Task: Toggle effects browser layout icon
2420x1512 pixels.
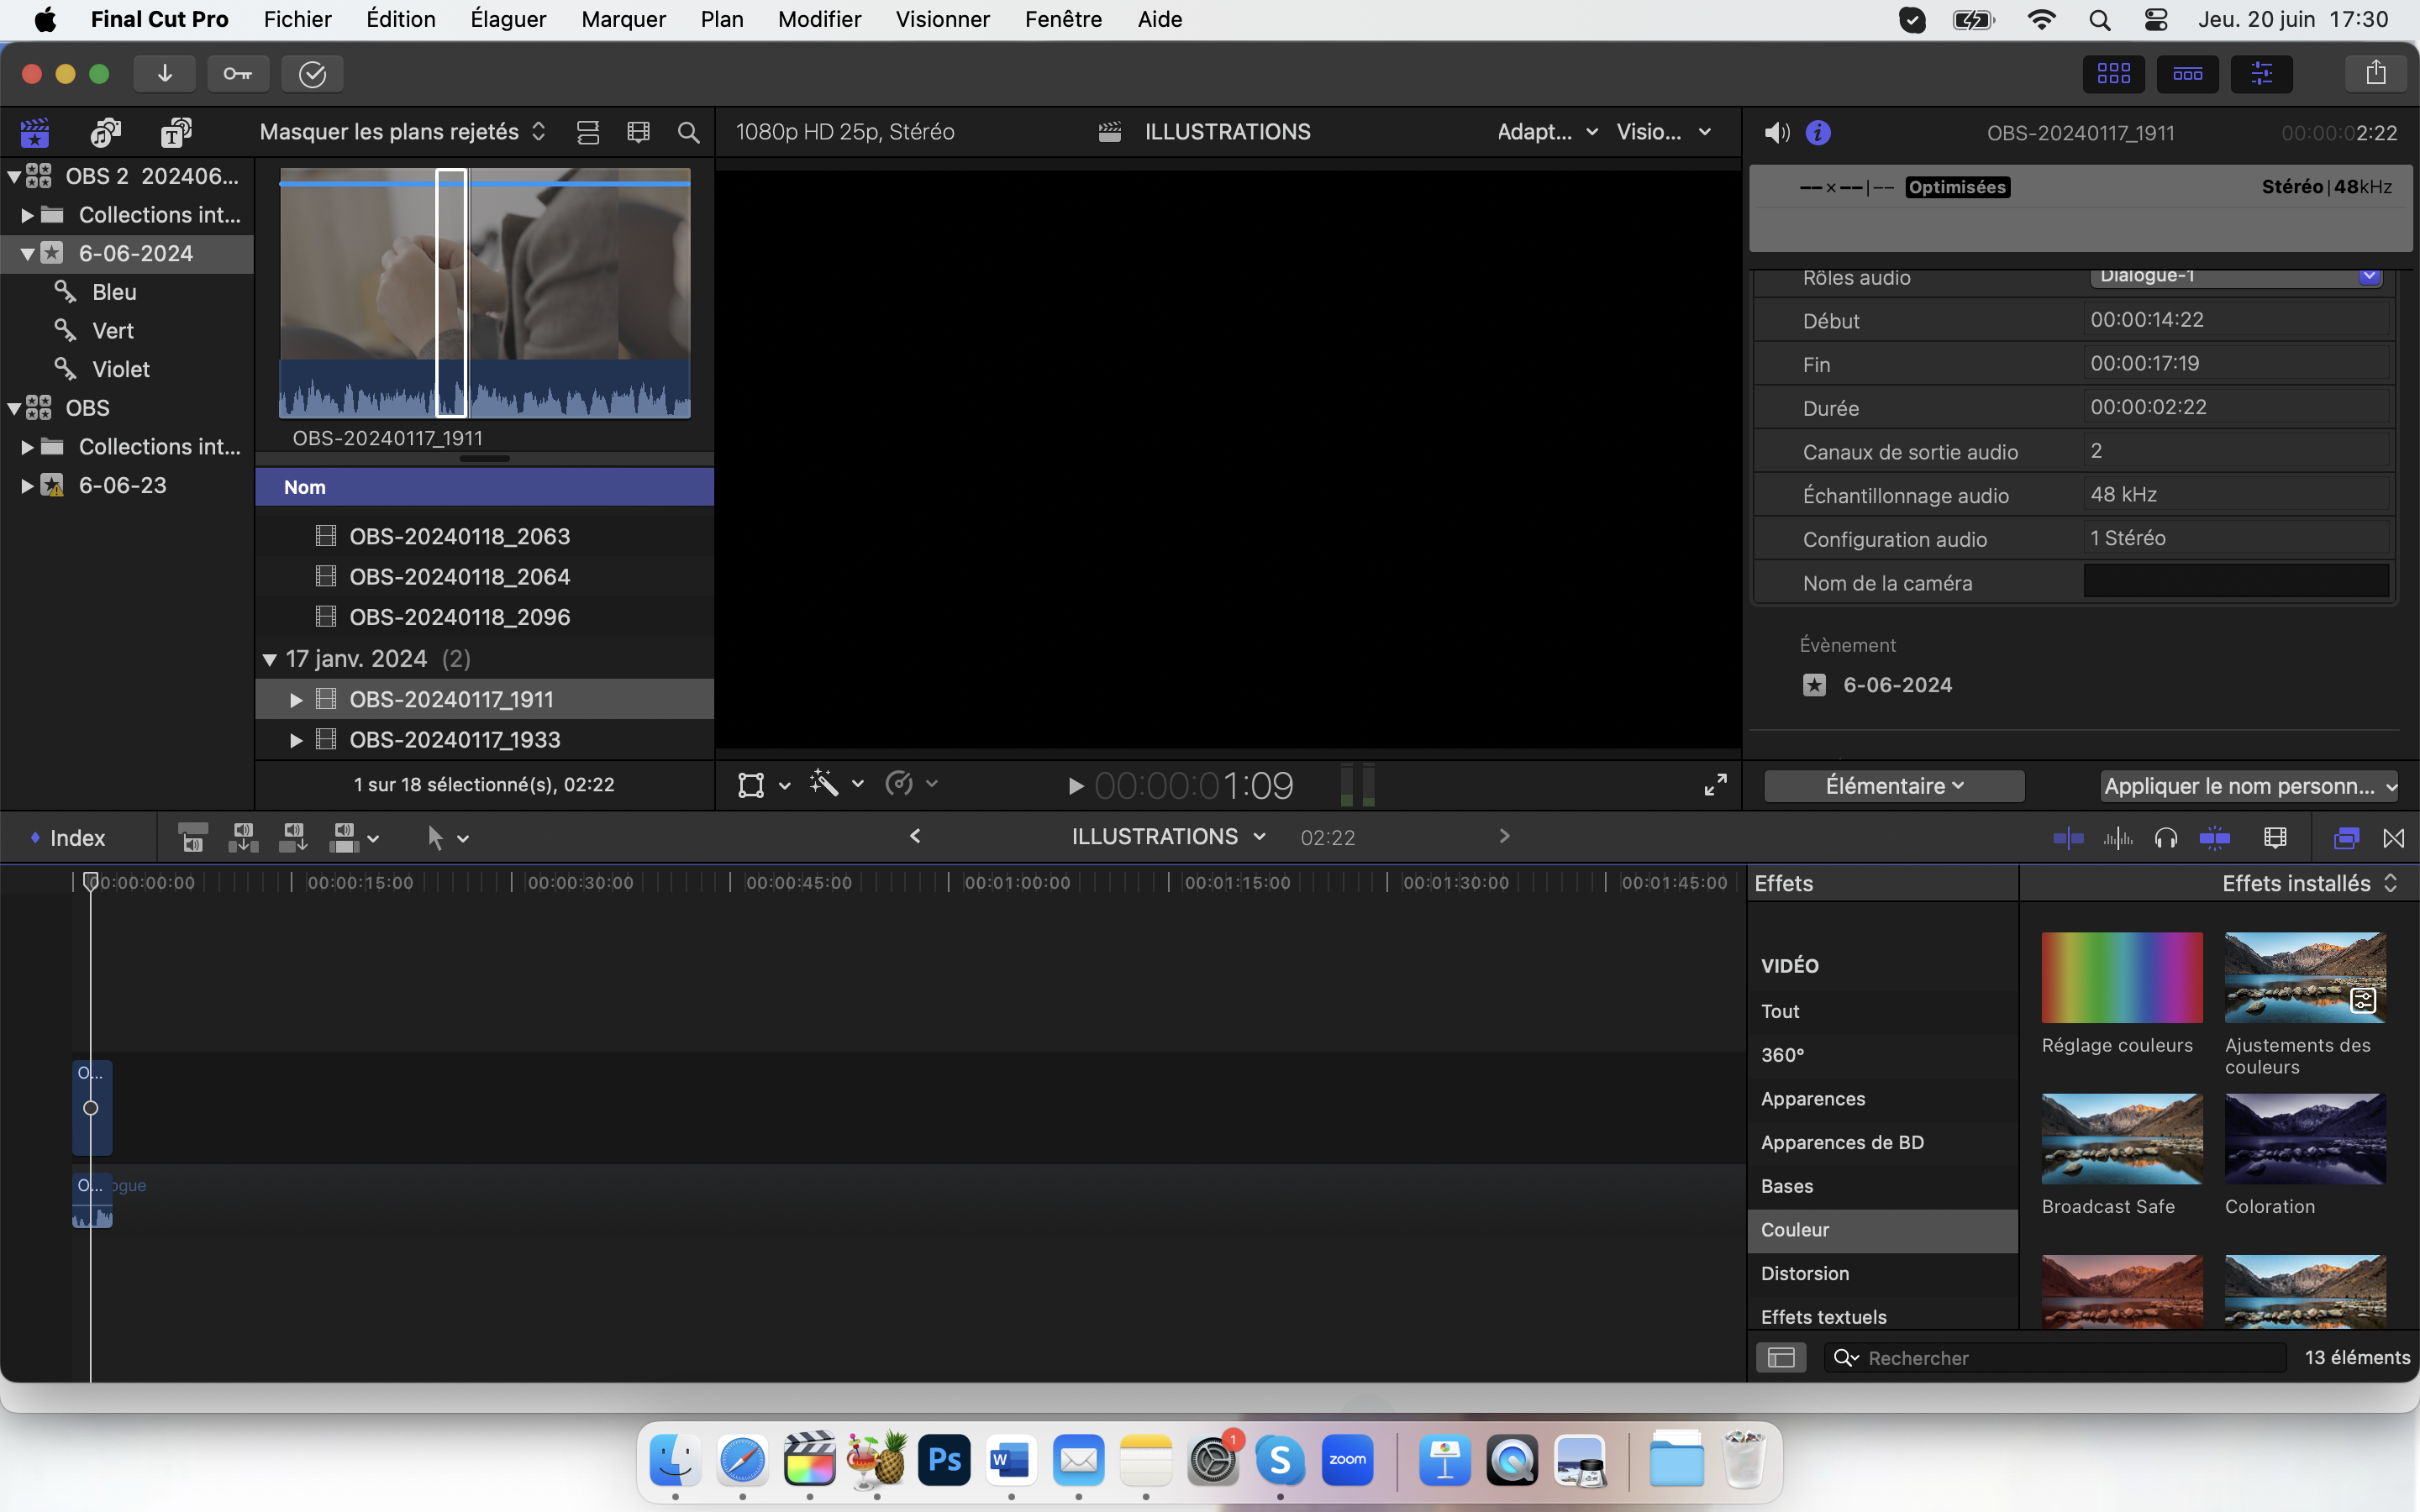Action: point(1781,1357)
